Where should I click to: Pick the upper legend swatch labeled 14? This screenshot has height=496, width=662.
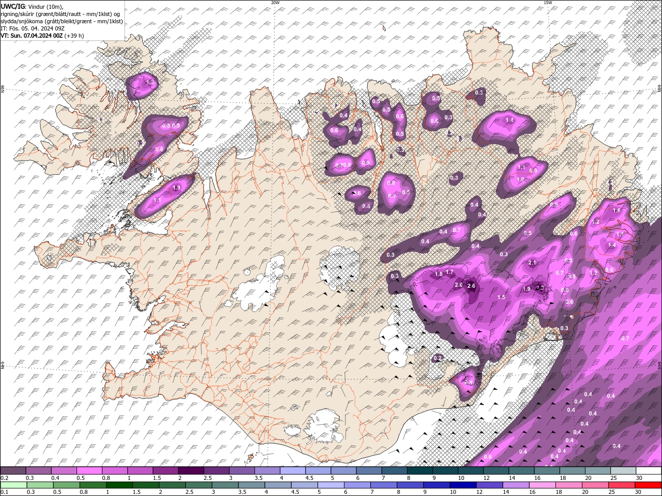(522, 471)
